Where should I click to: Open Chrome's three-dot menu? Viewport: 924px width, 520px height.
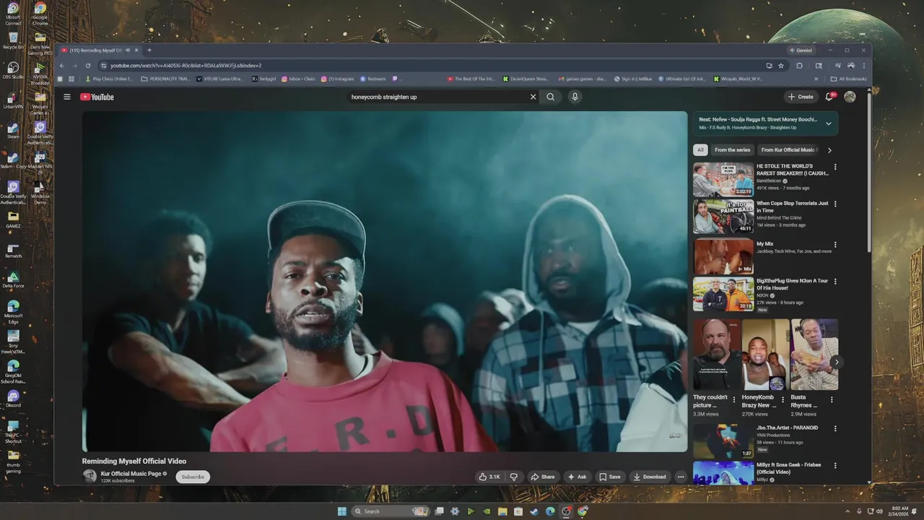[863, 66]
